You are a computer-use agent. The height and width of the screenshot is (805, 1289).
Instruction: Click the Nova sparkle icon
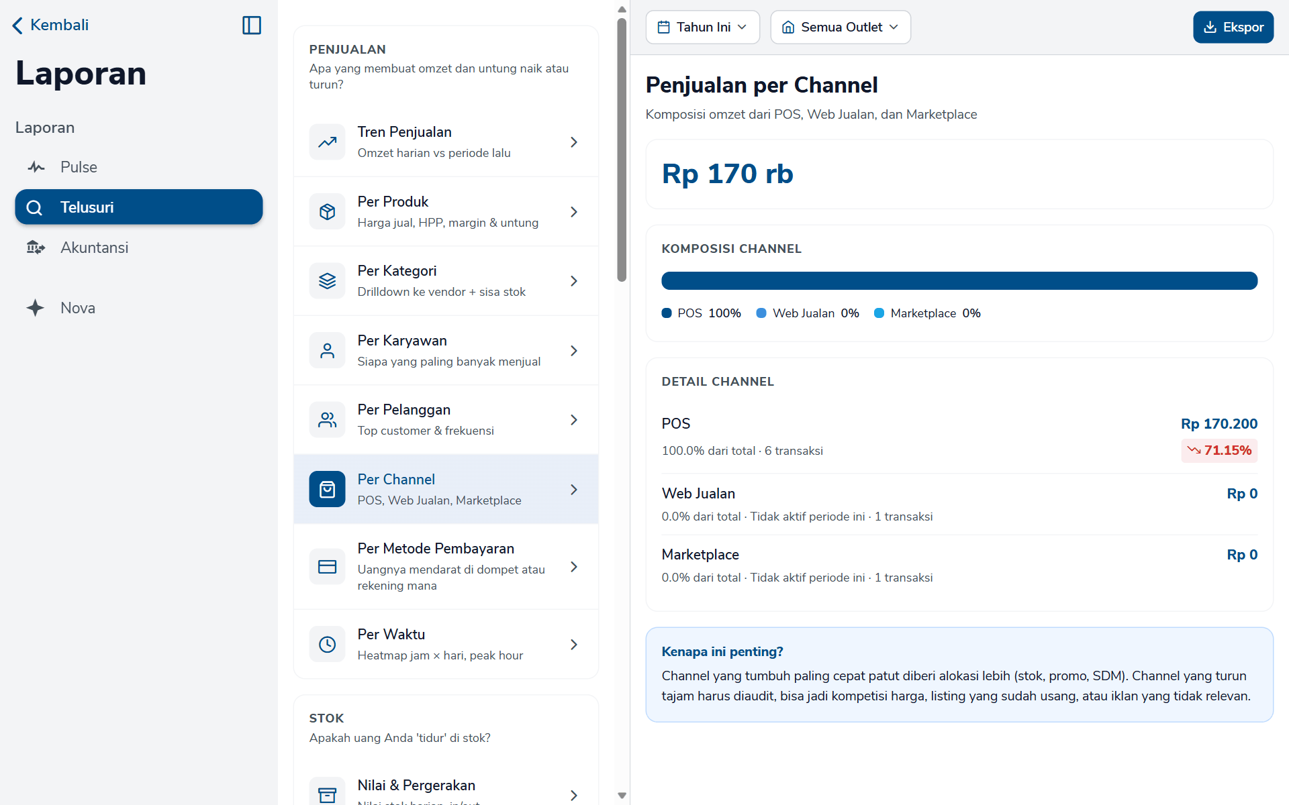(x=36, y=308)
